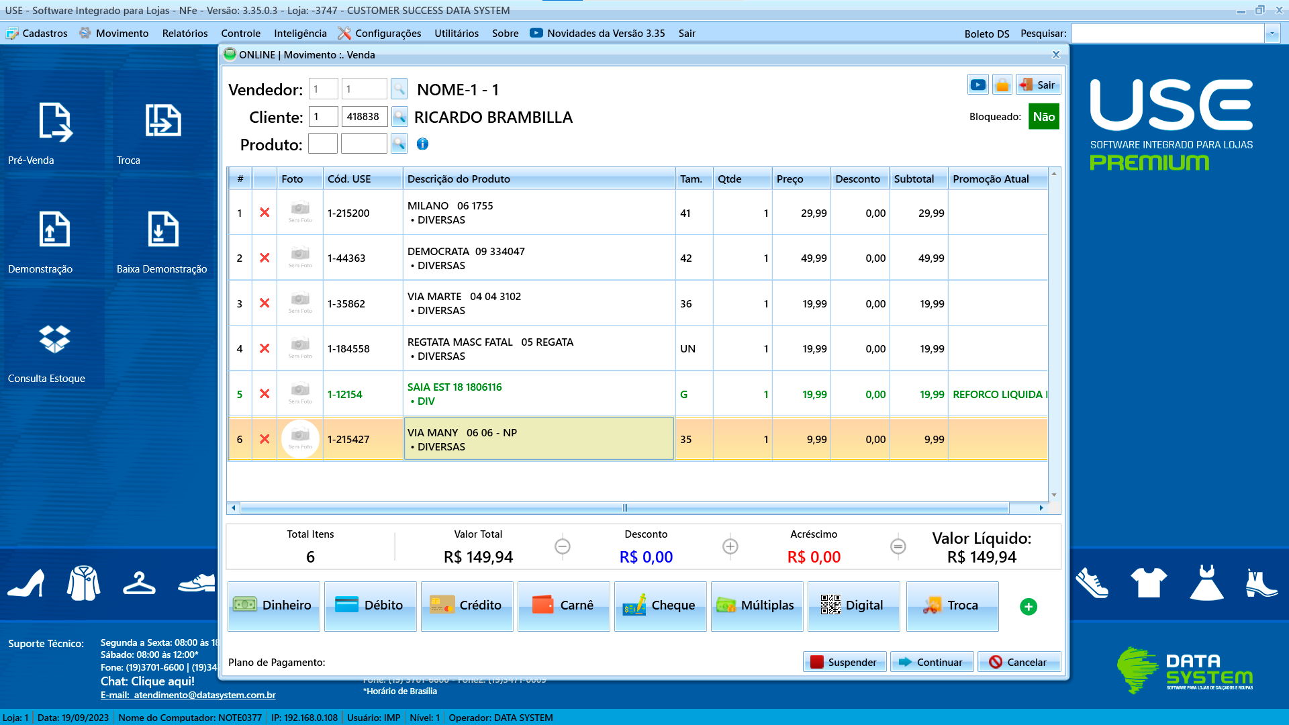Choose Digital payment button
1289x725 pixels.
tap(854, 606)
